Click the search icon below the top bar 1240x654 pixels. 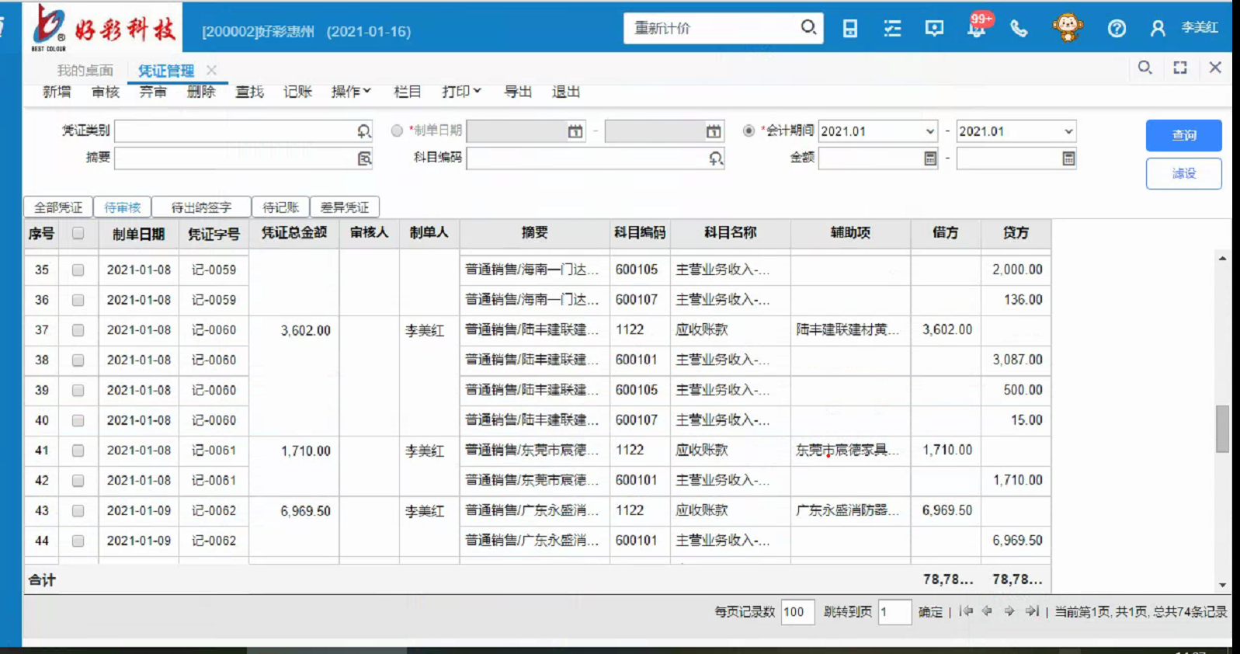[1144, 68]
